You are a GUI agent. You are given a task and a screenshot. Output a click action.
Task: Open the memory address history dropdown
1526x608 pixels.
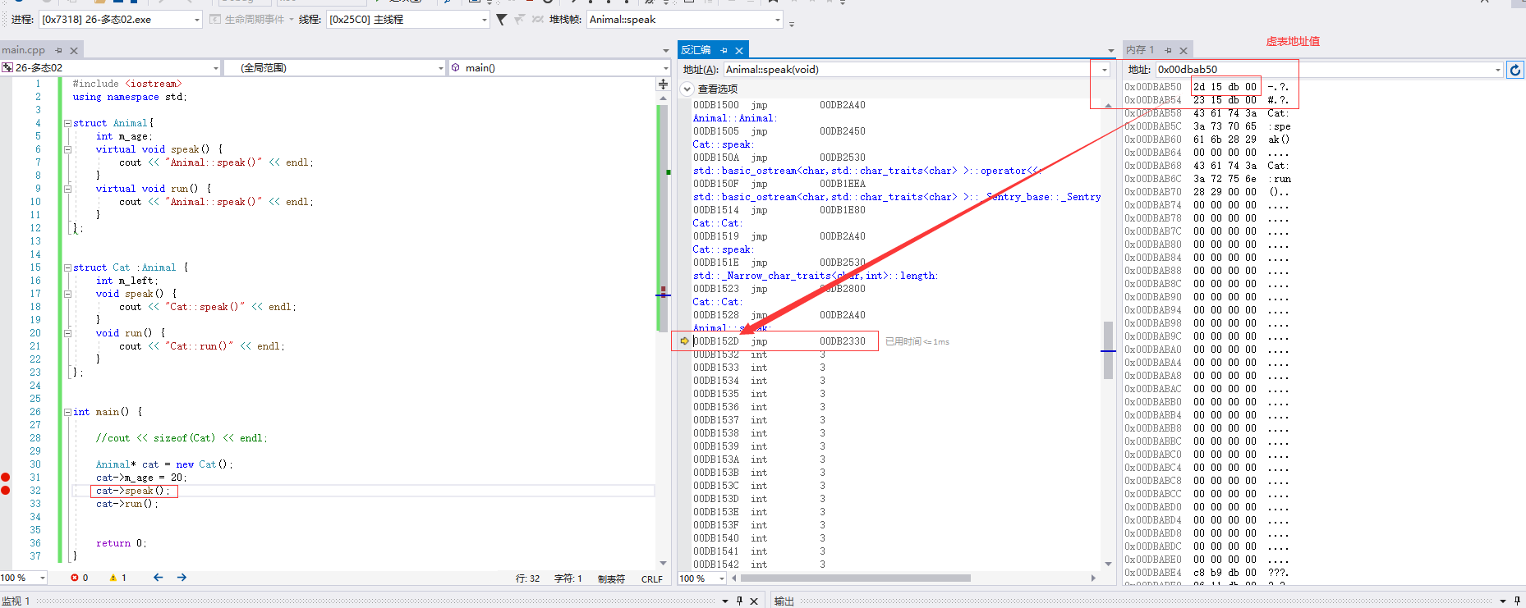(1497, 70)
